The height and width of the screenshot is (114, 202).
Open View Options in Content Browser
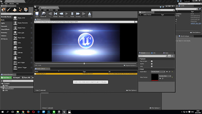point(155,108)
